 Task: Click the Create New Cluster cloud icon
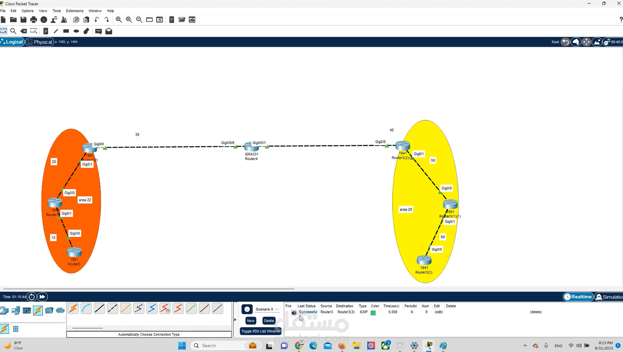click(x=576, y=42)
